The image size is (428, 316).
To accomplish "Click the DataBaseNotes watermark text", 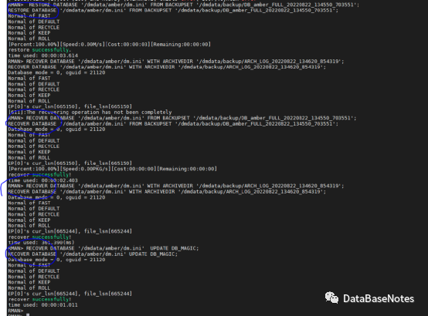I will pyautogui.click(x=379, y=298).
